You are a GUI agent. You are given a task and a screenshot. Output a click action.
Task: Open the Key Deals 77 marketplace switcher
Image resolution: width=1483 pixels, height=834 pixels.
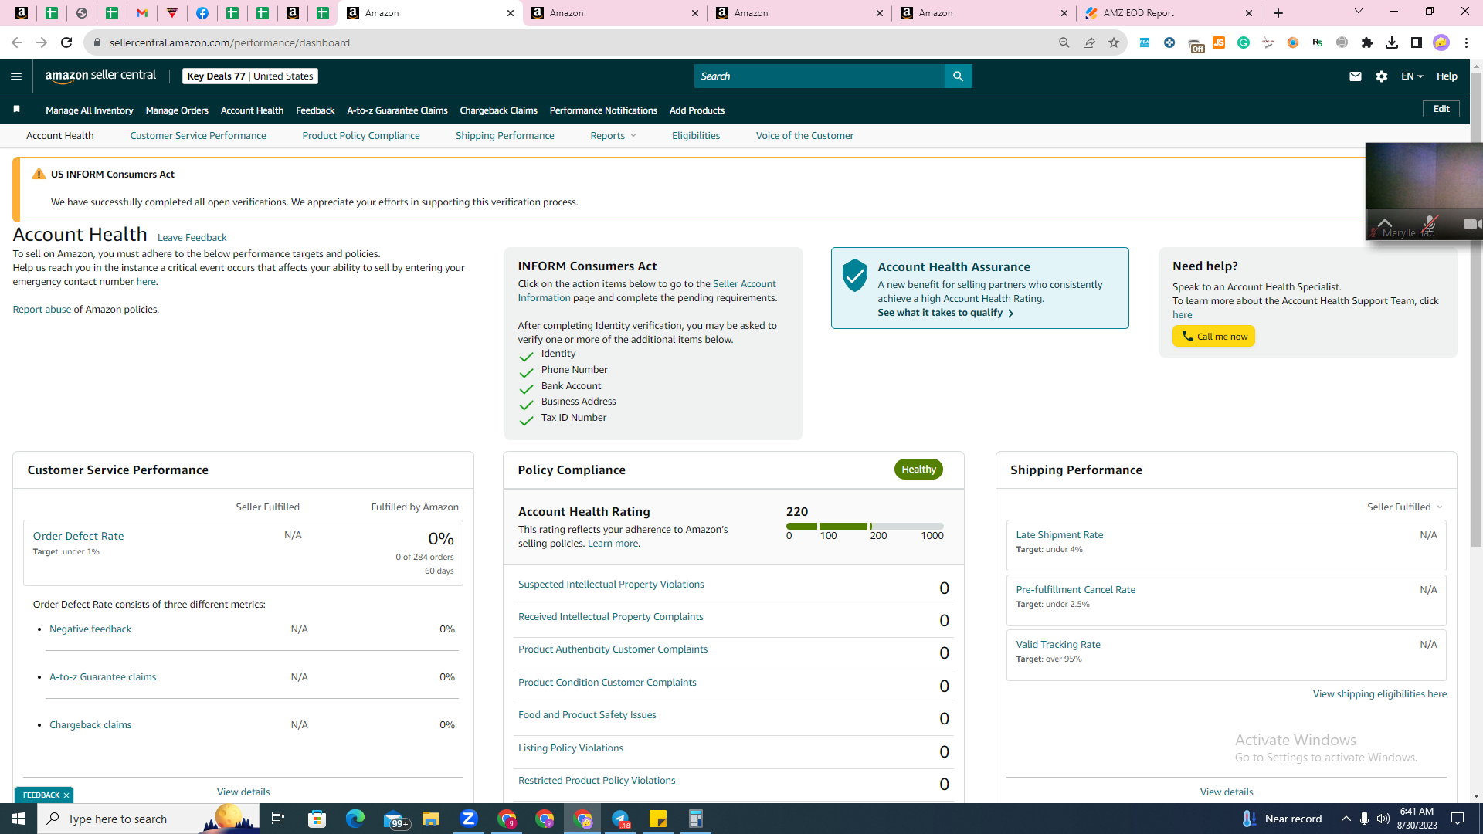pyautogui.click(x=250, y=76)
